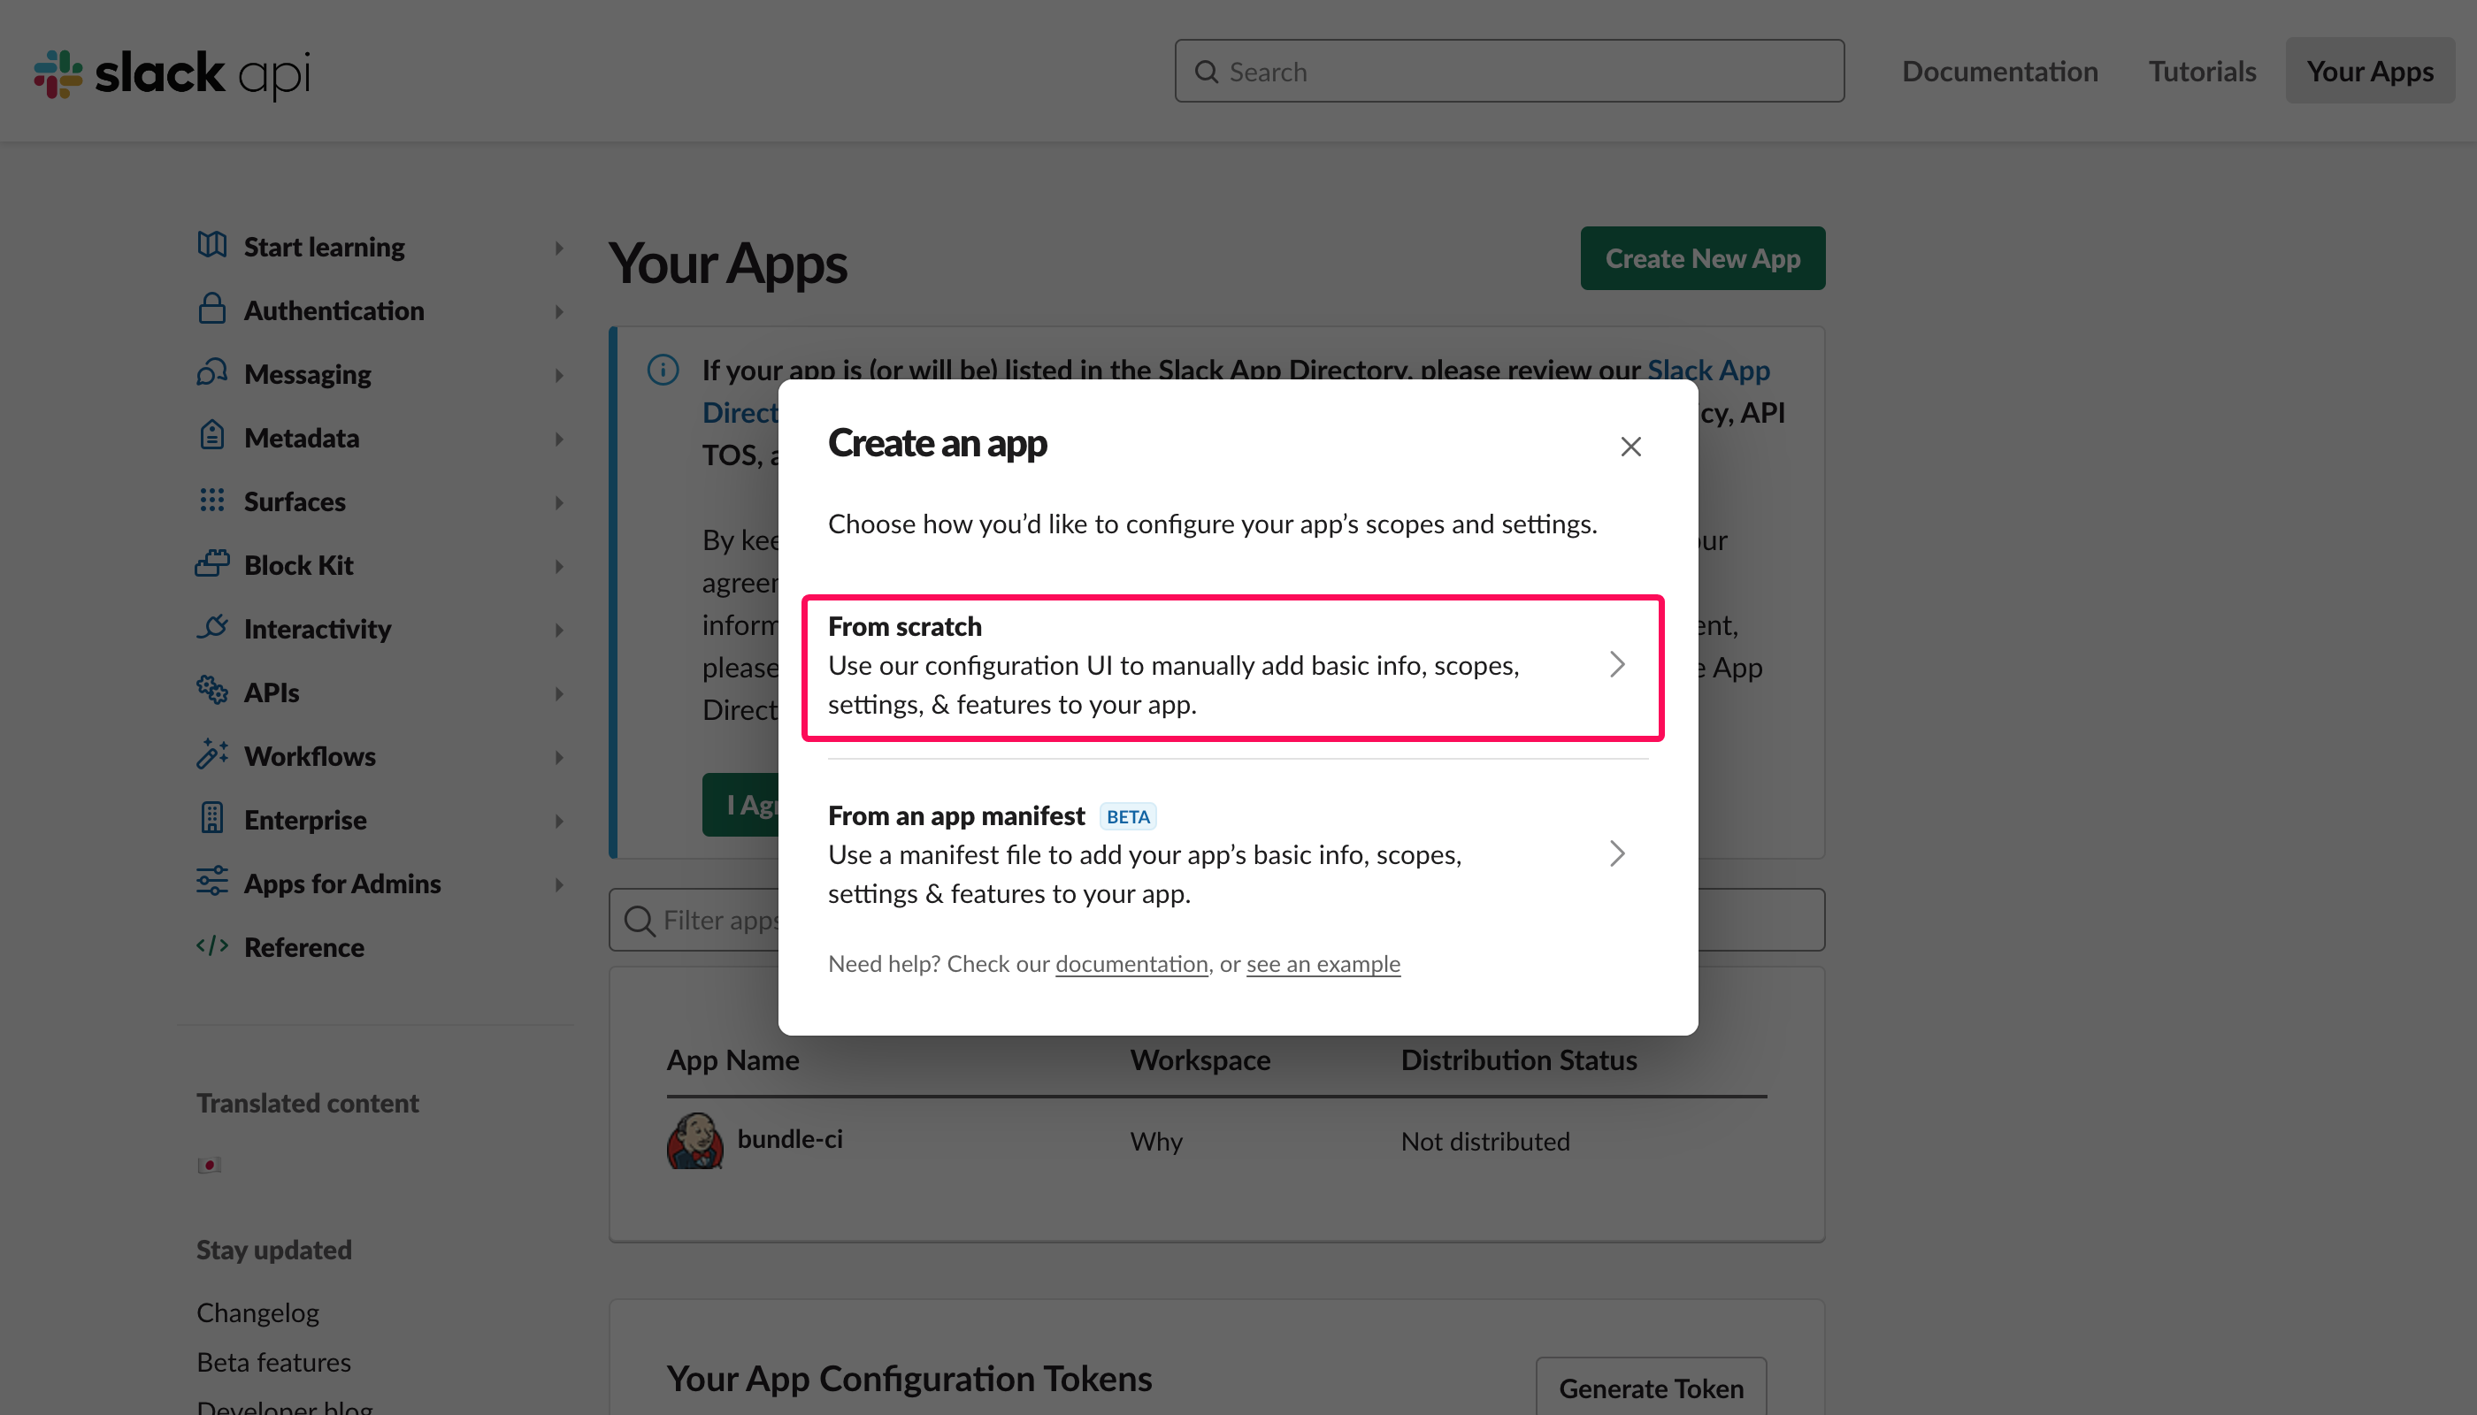Close the Create an app dialog

[1630, 446]
